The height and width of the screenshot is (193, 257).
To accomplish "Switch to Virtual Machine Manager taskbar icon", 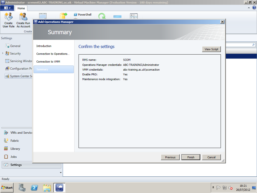I will pyautogui.click(x=59, y=187).
